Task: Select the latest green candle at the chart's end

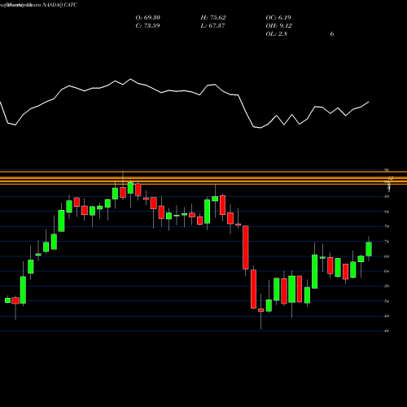Action: (x=369, y=249)
